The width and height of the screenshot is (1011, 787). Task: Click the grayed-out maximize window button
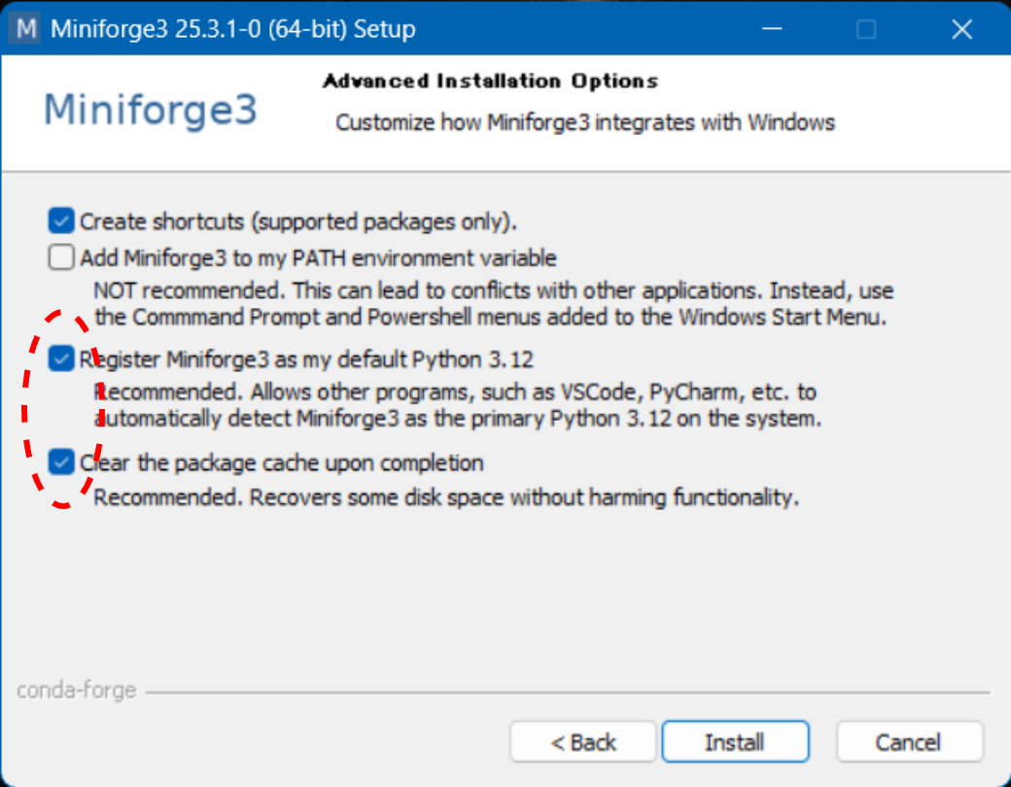866,29
